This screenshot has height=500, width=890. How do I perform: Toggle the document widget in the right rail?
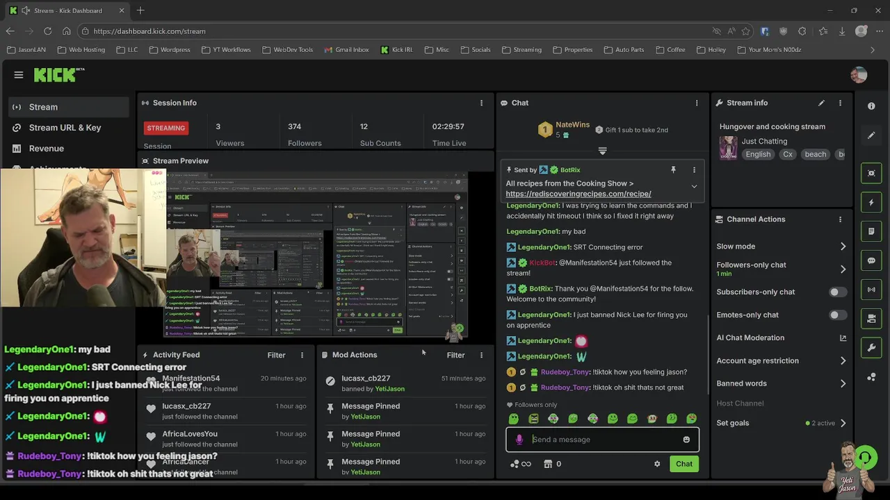(871, 231)
